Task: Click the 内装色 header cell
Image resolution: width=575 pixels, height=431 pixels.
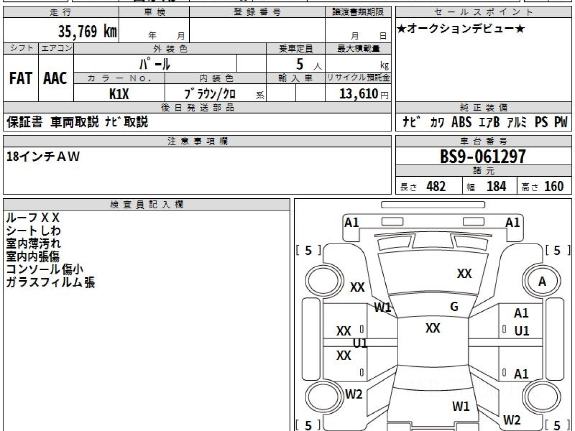Action: [216, 78]
